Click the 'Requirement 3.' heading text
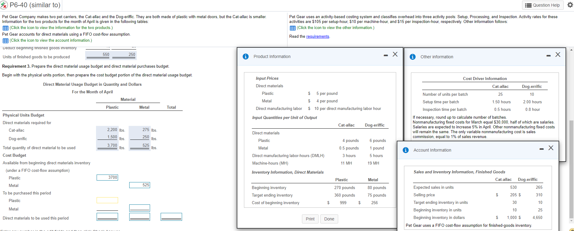Viewport: 574px width, 231px height. [x=16, y=66]
